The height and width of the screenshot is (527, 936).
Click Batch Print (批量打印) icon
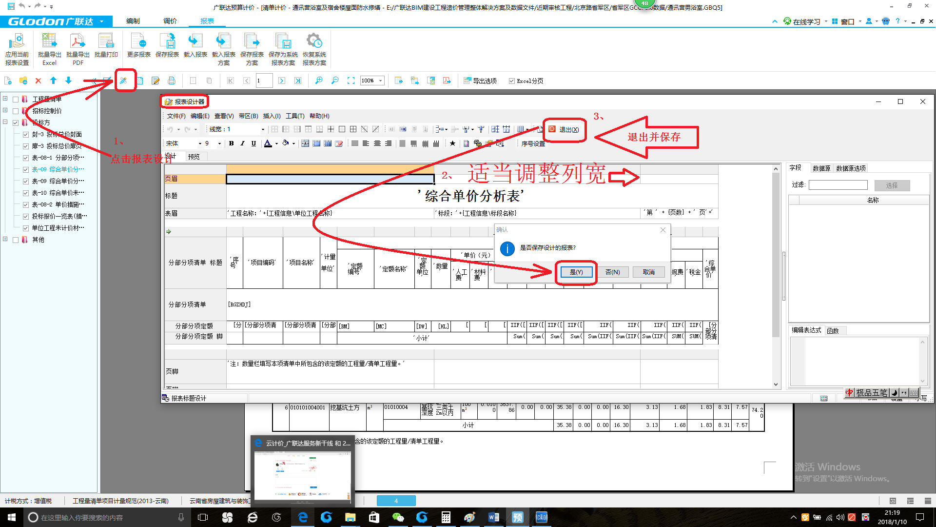pyautogui.click(x=106, y=45)
